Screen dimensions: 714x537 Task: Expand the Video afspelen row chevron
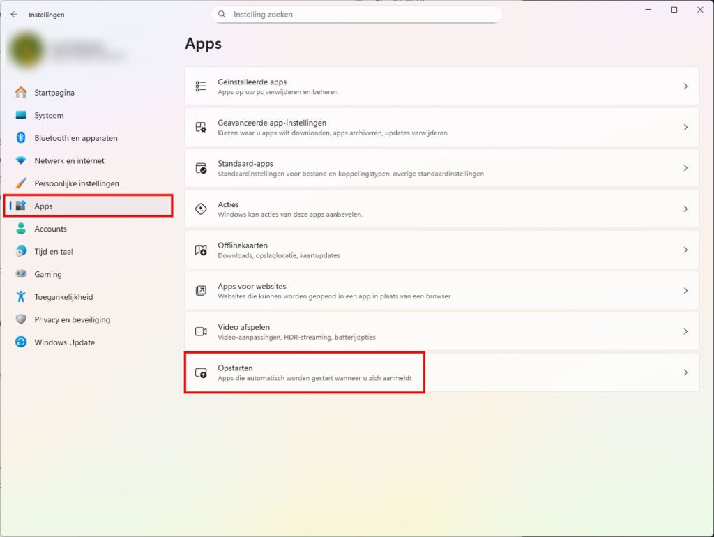pos(685,331)
